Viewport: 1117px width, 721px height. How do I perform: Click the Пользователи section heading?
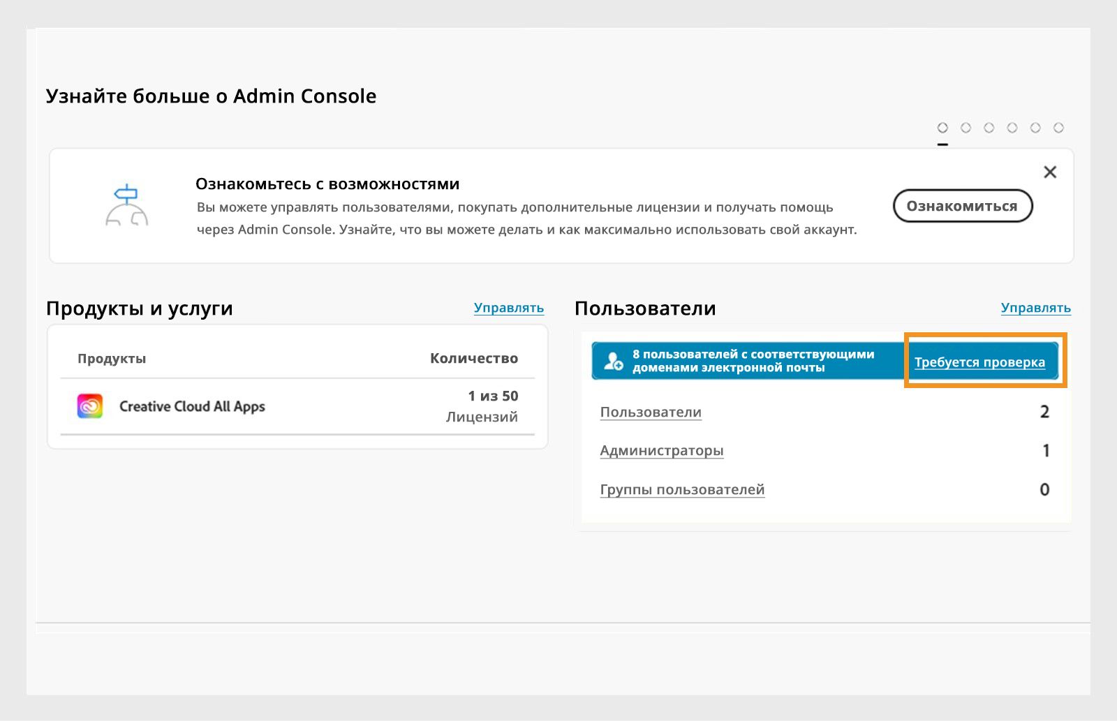(645, 309)
